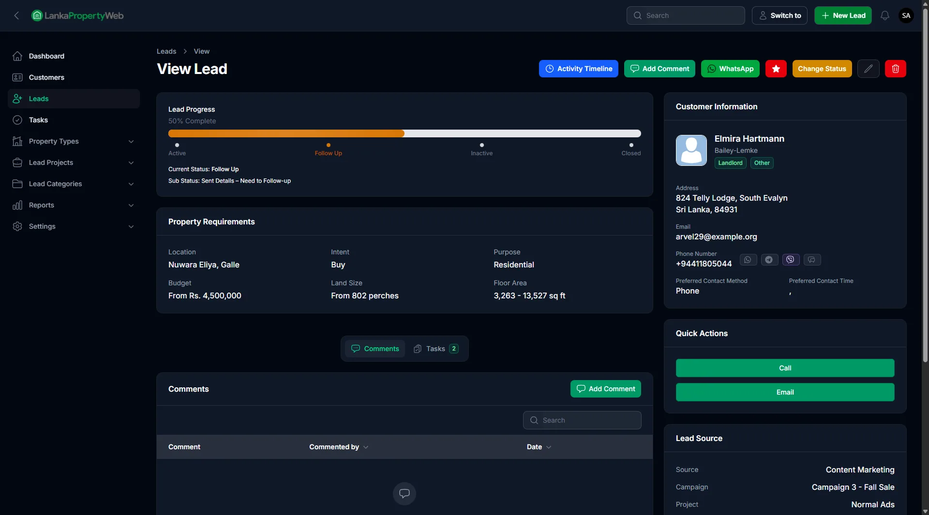Click the SMS chat icon beside phone number
This screenshot has width=929, height=515.
click(x=812, y=260)
